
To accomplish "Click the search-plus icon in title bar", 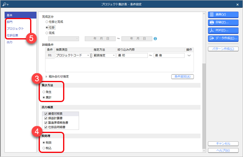I will 5,4.
